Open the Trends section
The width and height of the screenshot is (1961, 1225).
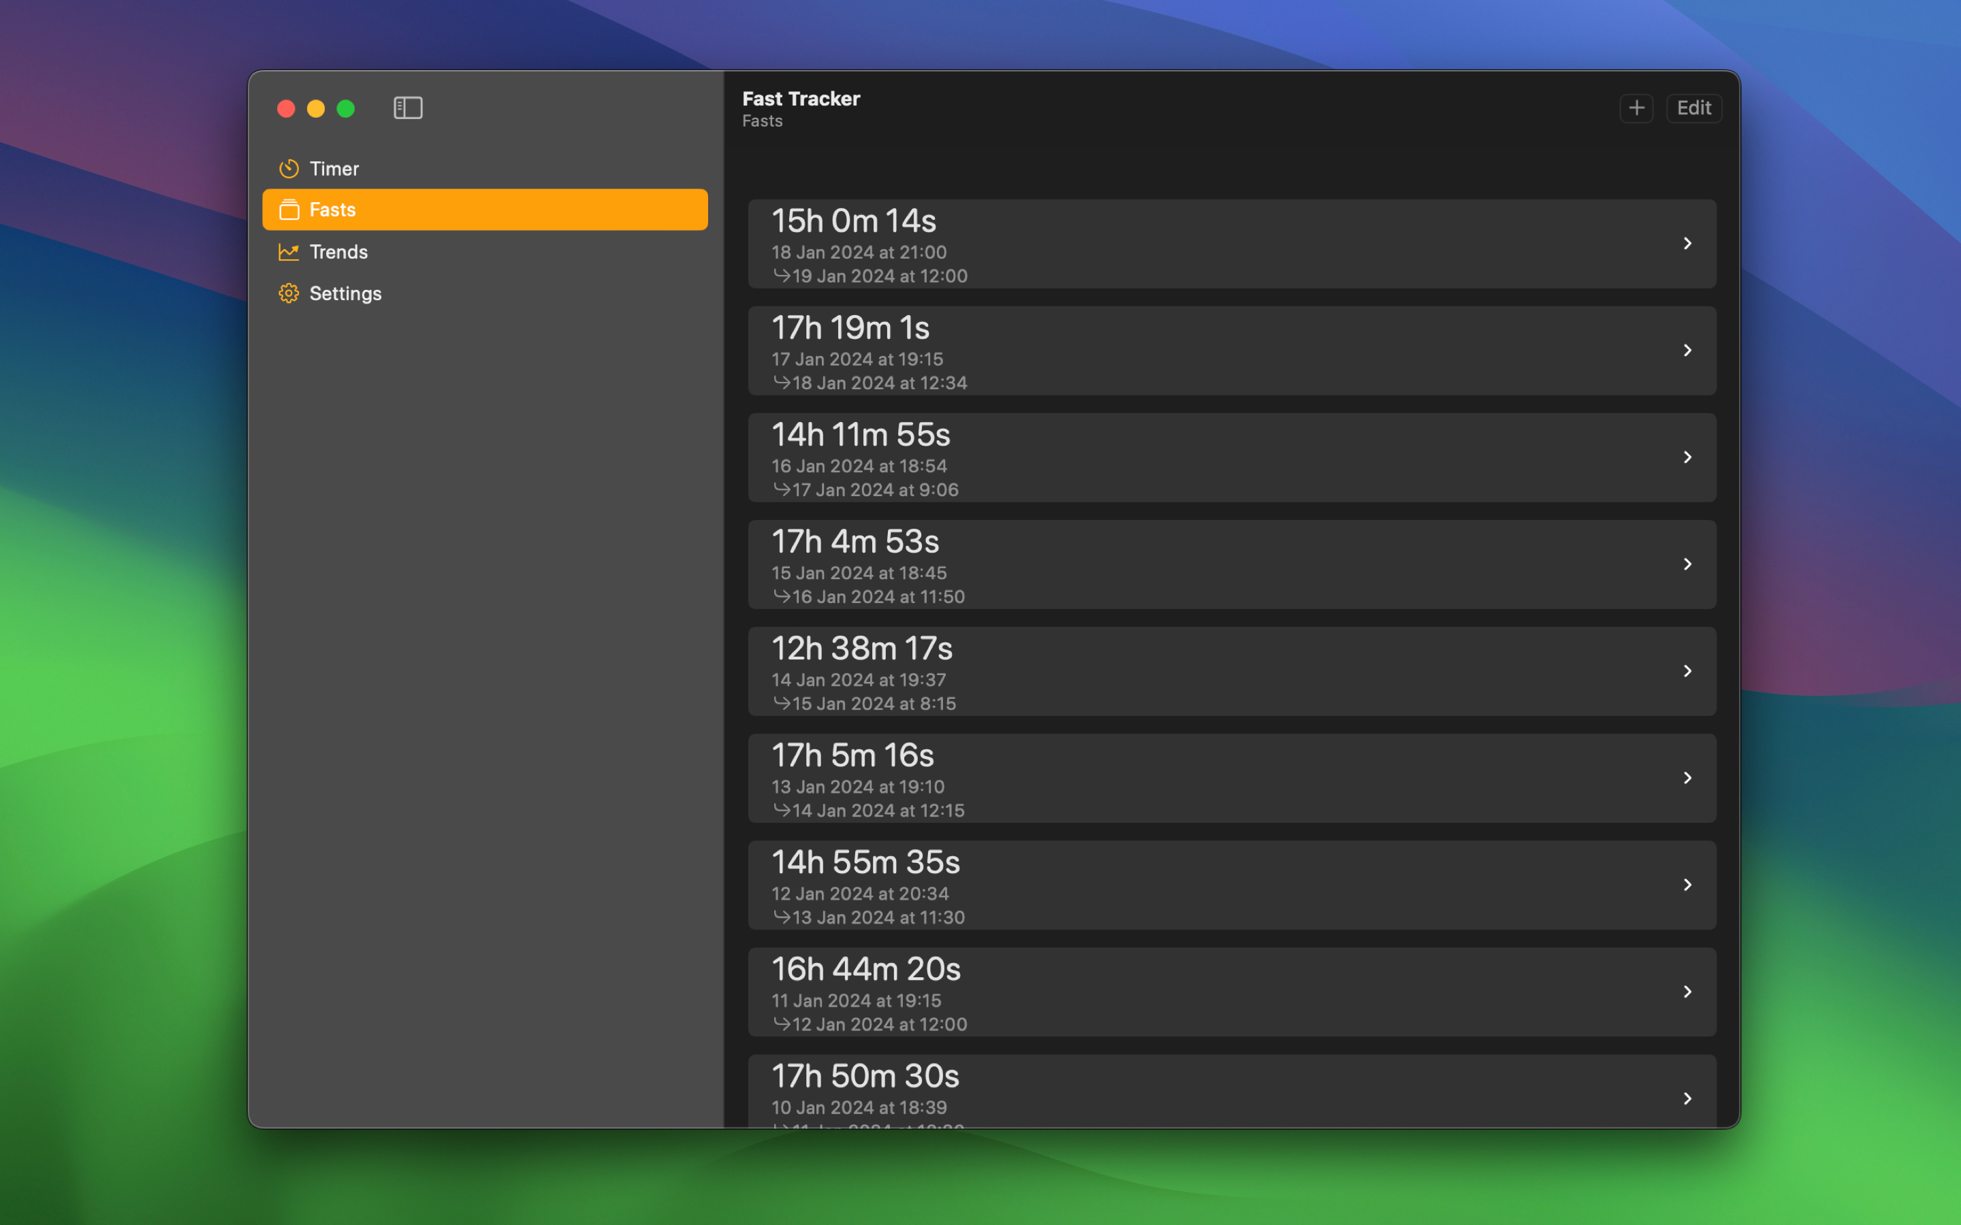coord(485,252)
